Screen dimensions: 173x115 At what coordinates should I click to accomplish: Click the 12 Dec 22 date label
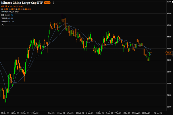[x=34, y=113]
